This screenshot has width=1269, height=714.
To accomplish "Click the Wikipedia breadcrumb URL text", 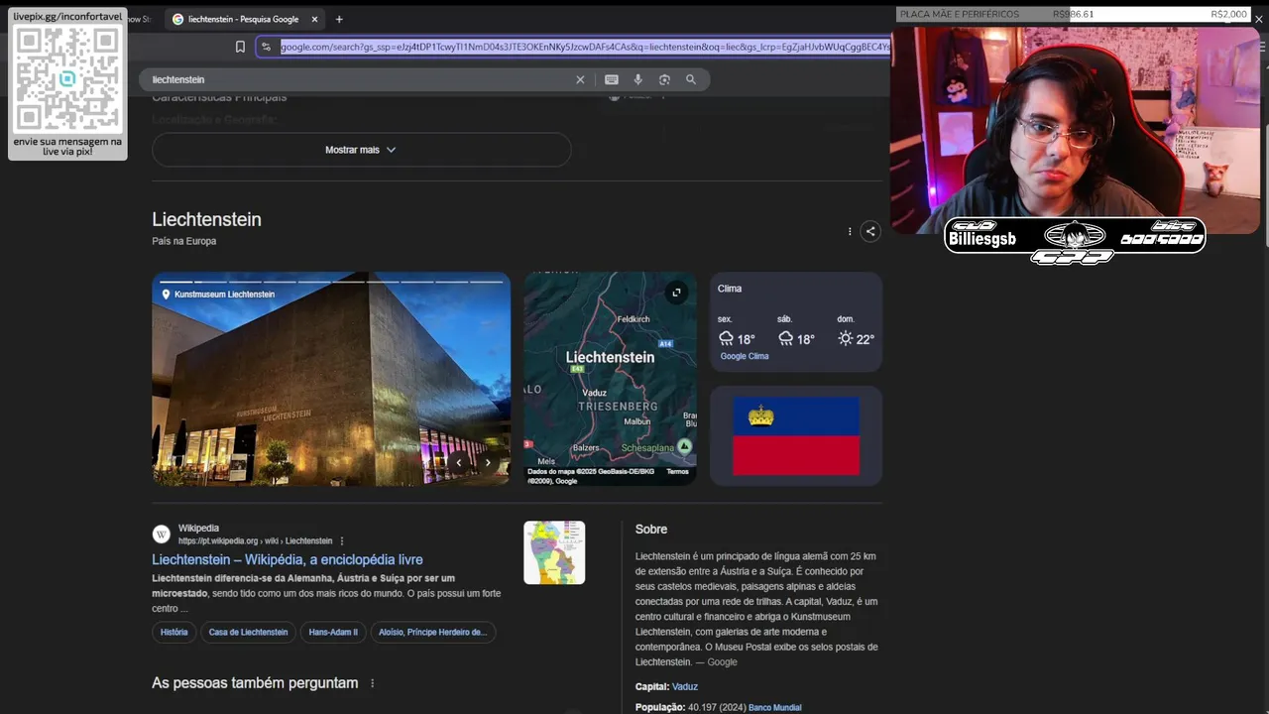I will (x=256, y=541).
